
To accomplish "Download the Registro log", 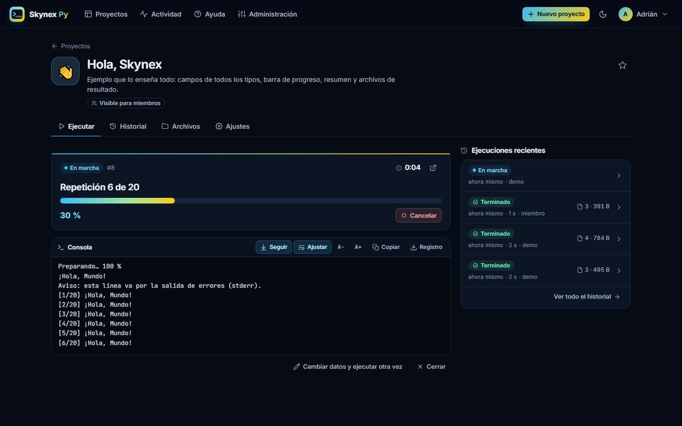I will tap(426, 247).
